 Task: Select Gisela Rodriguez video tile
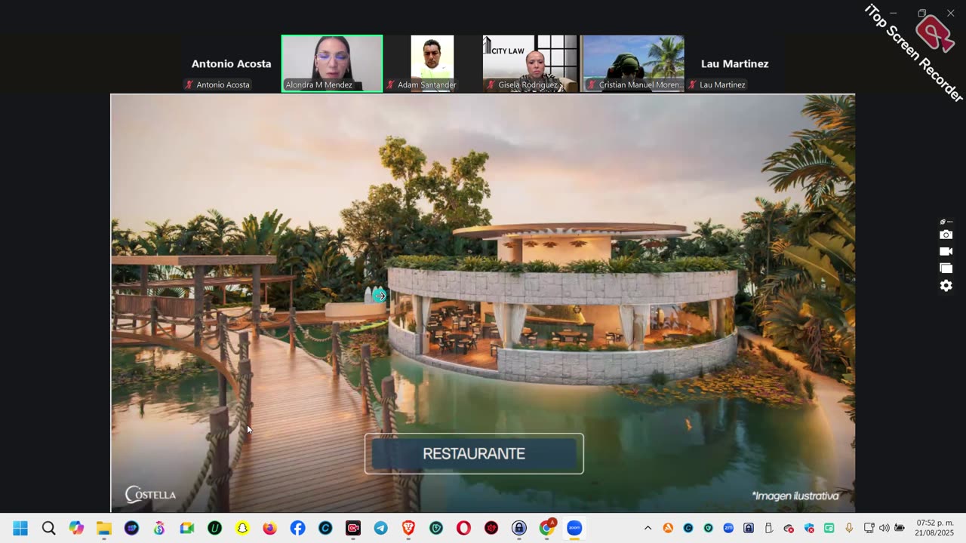(531, 63)
